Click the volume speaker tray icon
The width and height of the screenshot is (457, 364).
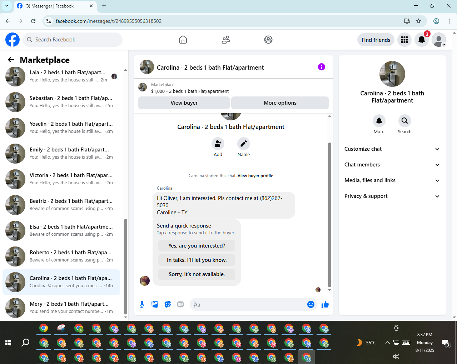point(396,356)
